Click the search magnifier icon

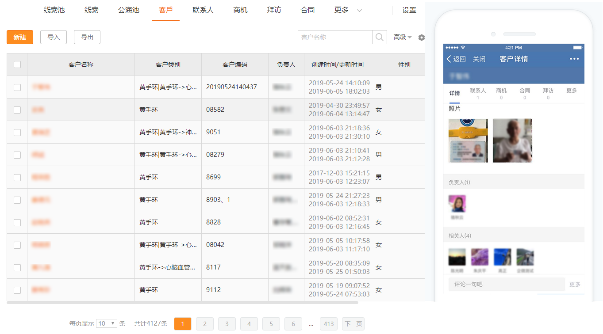[380, 37]
